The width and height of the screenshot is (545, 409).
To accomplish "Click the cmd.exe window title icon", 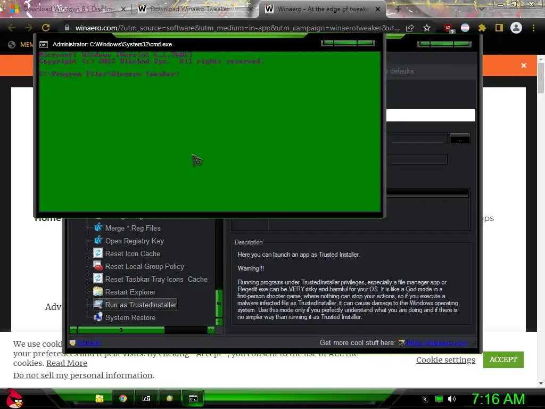I will tap(44, 45).
